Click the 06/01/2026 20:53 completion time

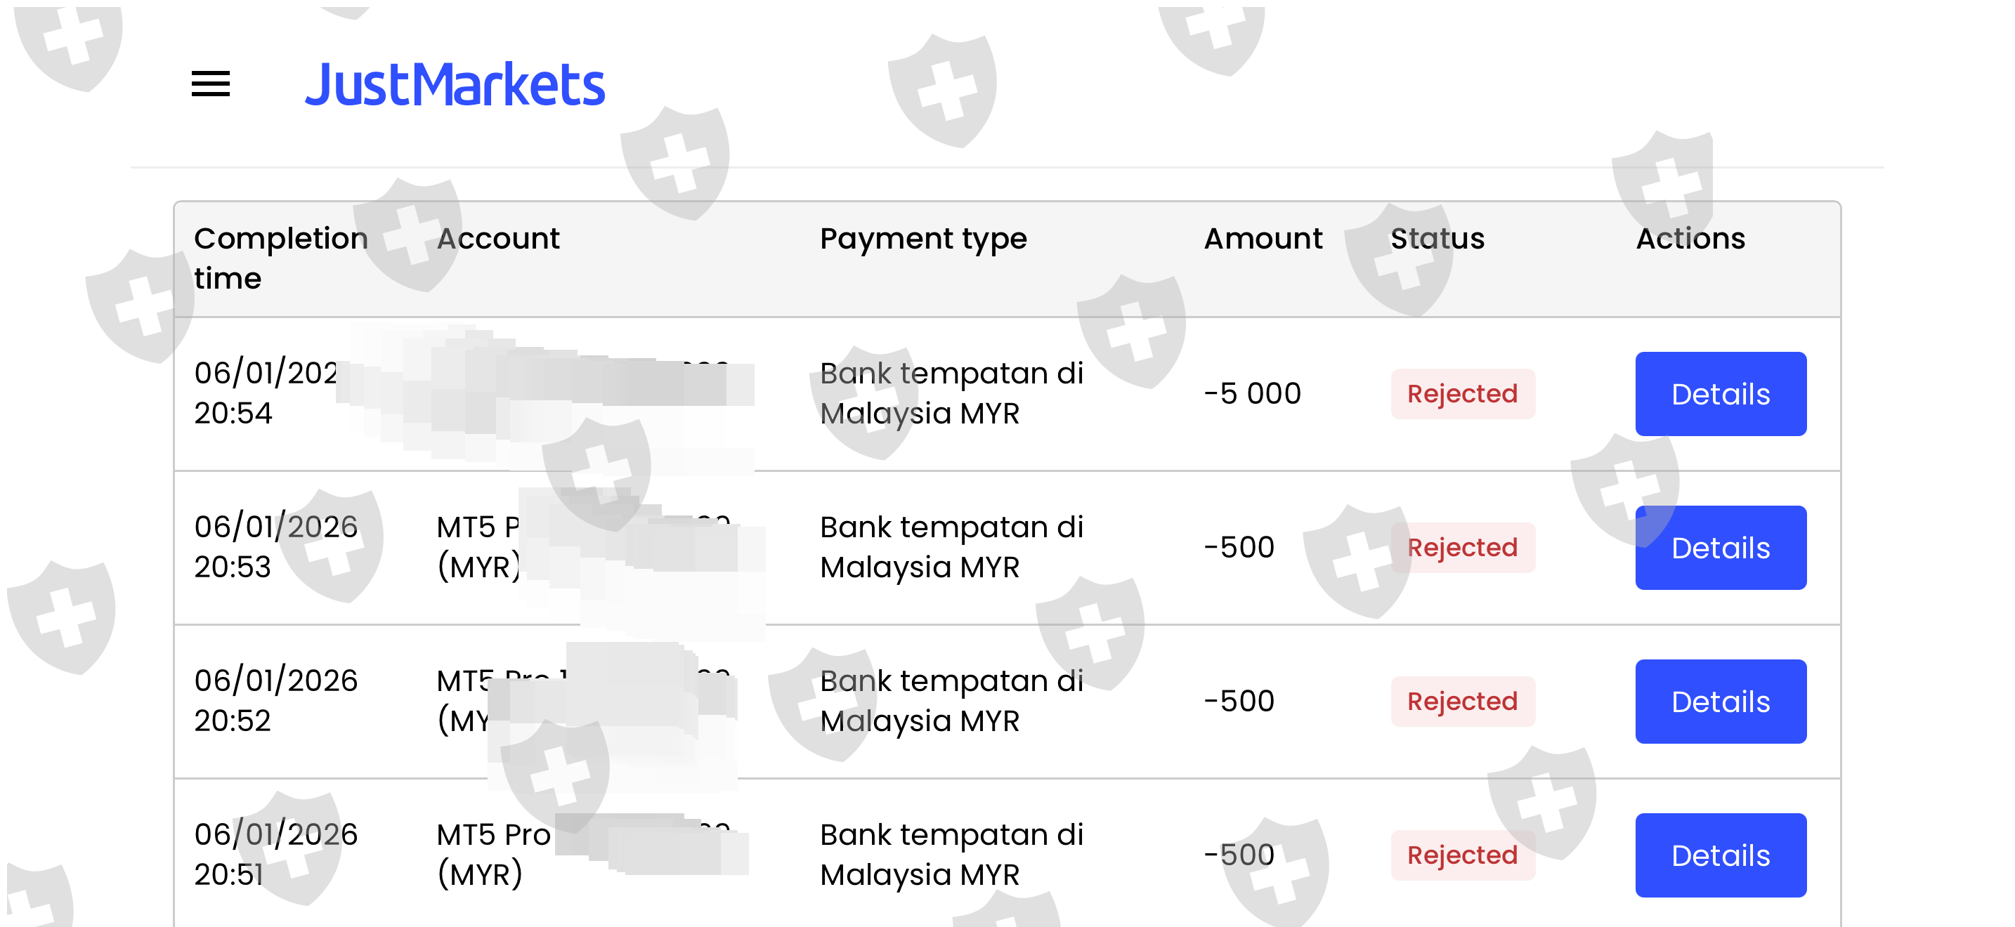click(x=275, y=547)
